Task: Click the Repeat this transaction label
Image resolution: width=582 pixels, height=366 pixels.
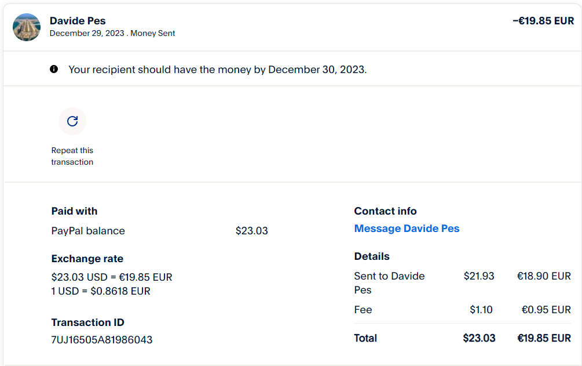Action: pos(72,156)
